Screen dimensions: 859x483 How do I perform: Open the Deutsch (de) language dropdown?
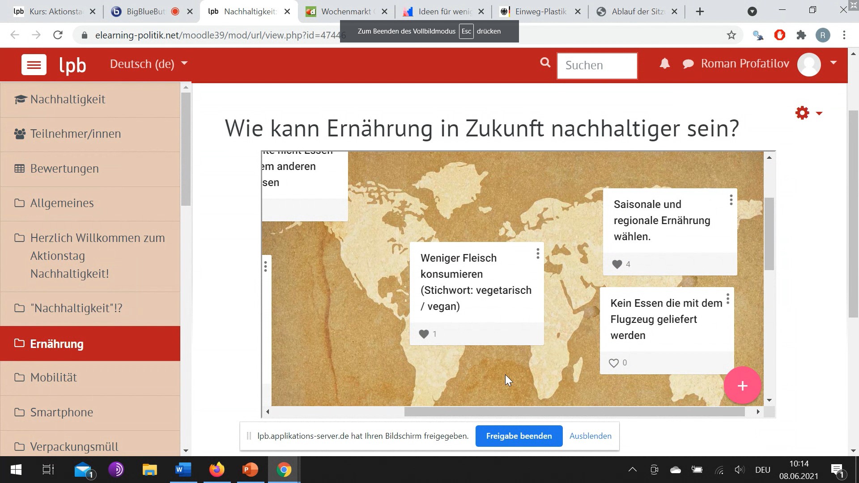coord(149,64)
